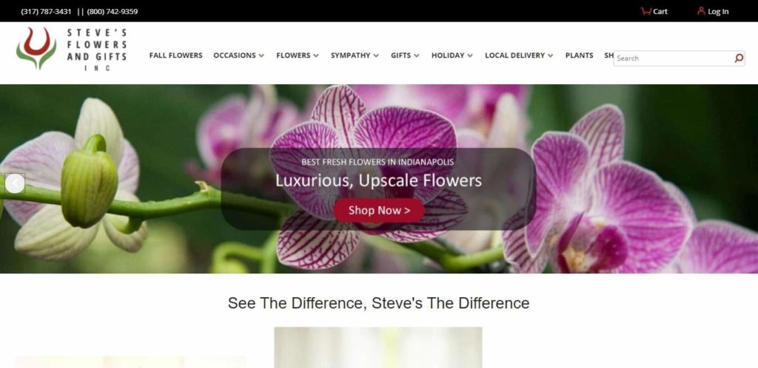Select the Plants menu item
The height and width of the screenshot is (368, 758).
click(x=579, y=55)
